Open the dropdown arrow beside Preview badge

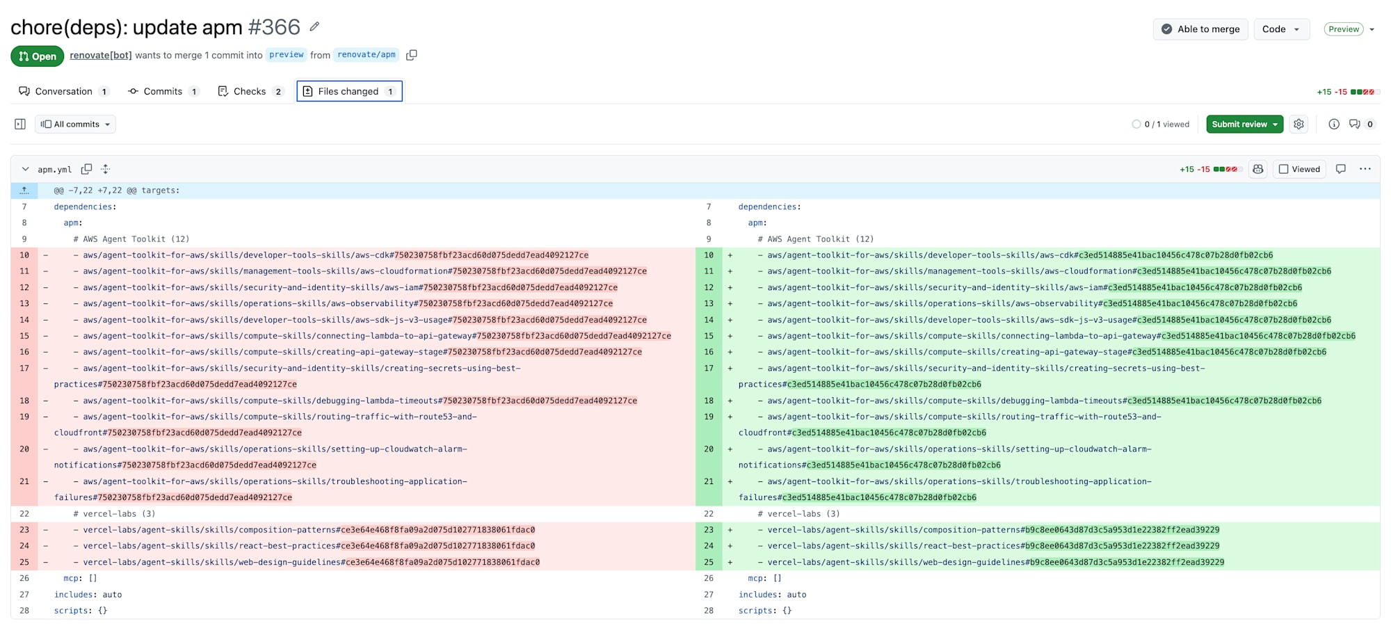[1372, 29]
